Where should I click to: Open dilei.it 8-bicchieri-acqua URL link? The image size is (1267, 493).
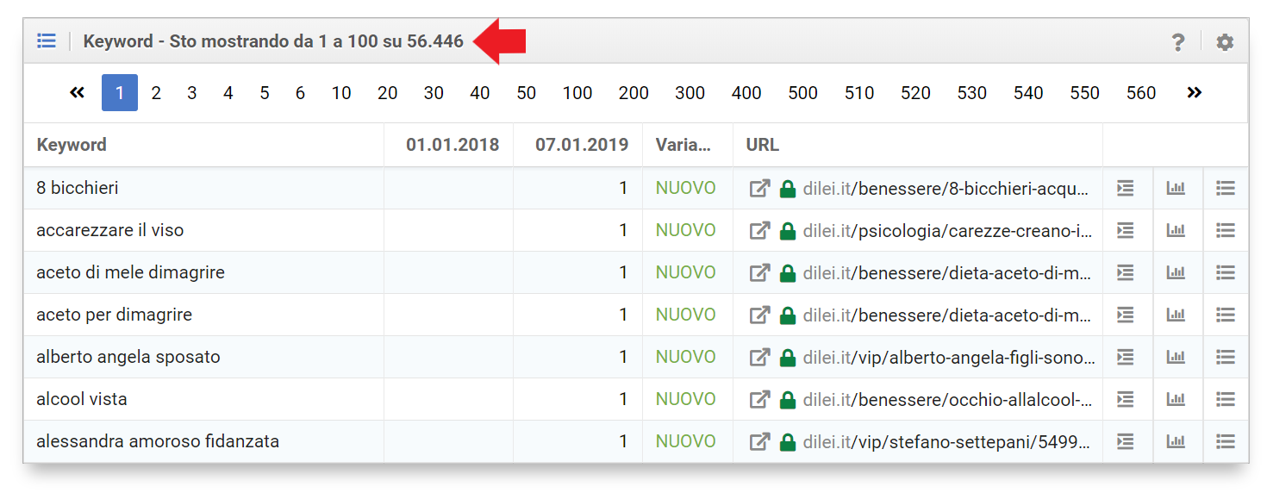946,188
